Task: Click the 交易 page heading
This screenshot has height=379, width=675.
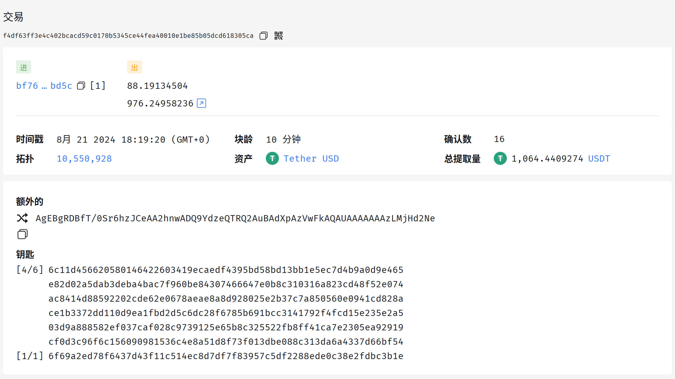Action: point(13,17)
